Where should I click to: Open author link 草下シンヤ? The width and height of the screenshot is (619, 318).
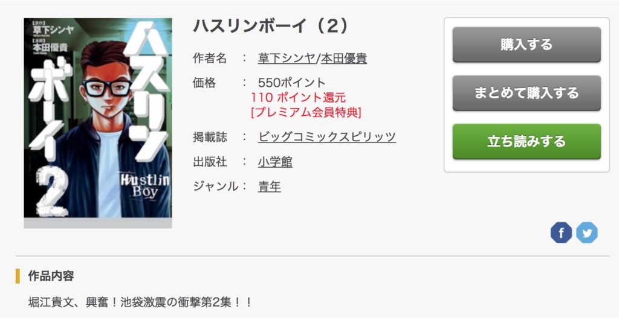pyautogui.click(x=287, y=59)
